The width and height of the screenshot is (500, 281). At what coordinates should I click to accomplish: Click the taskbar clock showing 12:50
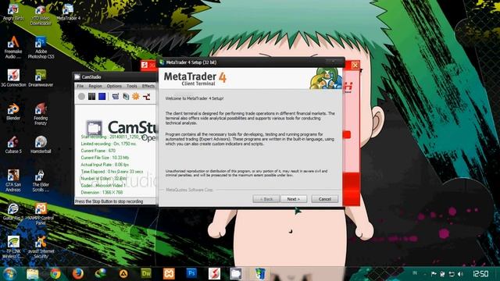click(480, 274)
